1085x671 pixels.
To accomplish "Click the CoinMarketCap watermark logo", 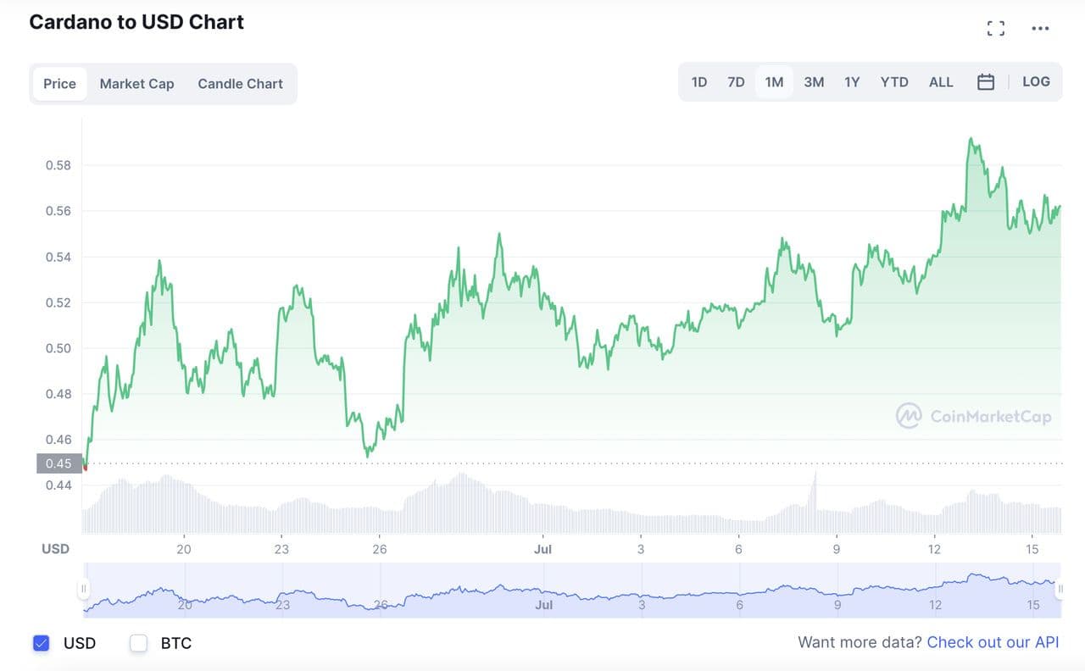I will (x=974, y=416).
